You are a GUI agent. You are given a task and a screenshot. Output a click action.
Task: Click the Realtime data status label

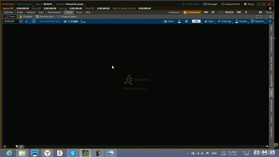point(24,4)
